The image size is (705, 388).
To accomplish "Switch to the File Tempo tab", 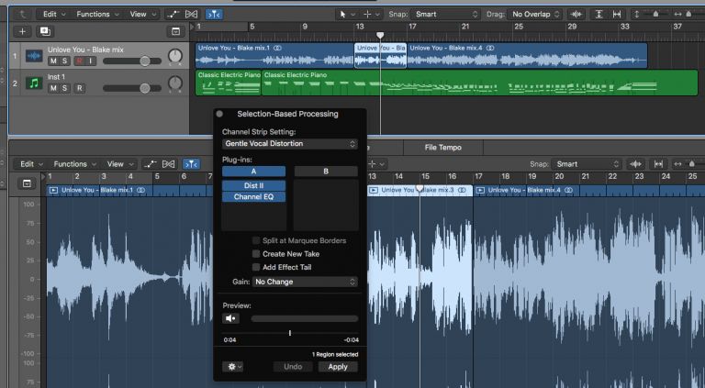I will click(442, 148).
